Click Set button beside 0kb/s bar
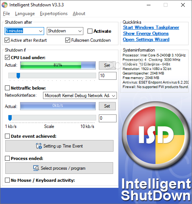The height and width of the screenshot is (204, 192). click(x=107, y=106)
